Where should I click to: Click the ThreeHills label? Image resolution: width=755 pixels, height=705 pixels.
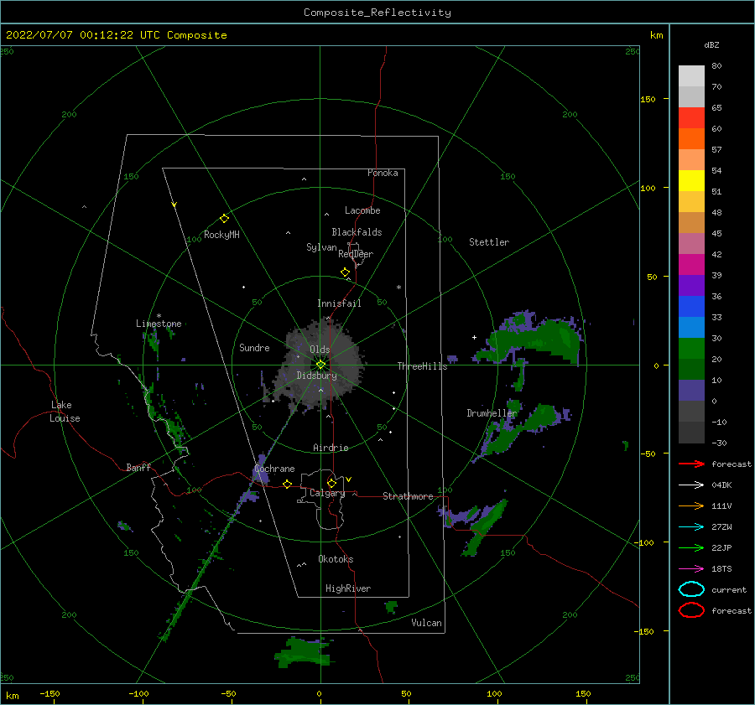coord(422,366)
